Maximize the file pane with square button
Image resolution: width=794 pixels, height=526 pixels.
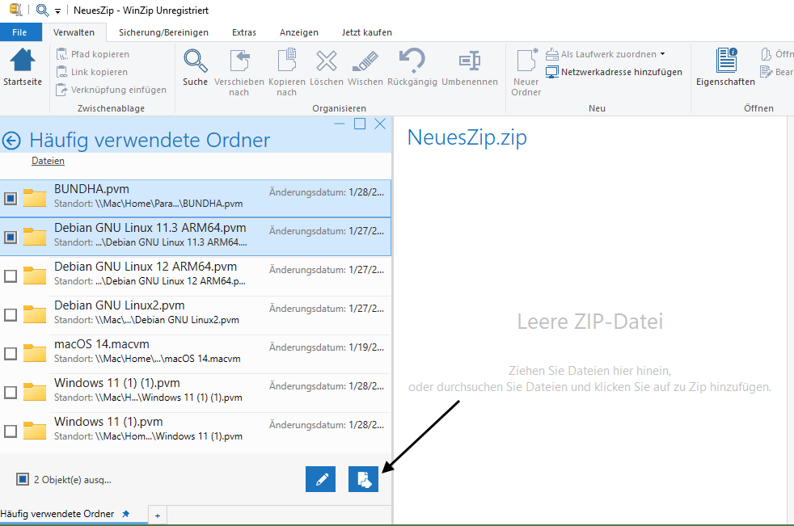click(x=360, y=124)
